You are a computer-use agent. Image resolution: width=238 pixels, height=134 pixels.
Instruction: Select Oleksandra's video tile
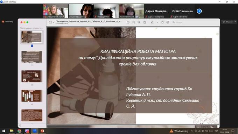56,11
